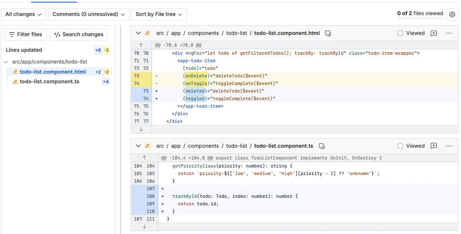The height and width of the screenshot is (234, 461).
Task: Expand lines above in html diff
Action: tap(141, 45)
